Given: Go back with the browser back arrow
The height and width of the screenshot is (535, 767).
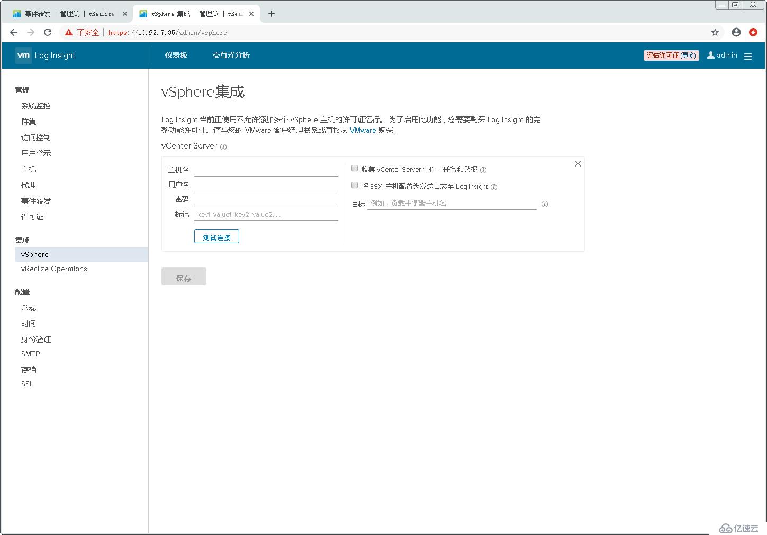Looking at the screenshot, I should point(14,32).
